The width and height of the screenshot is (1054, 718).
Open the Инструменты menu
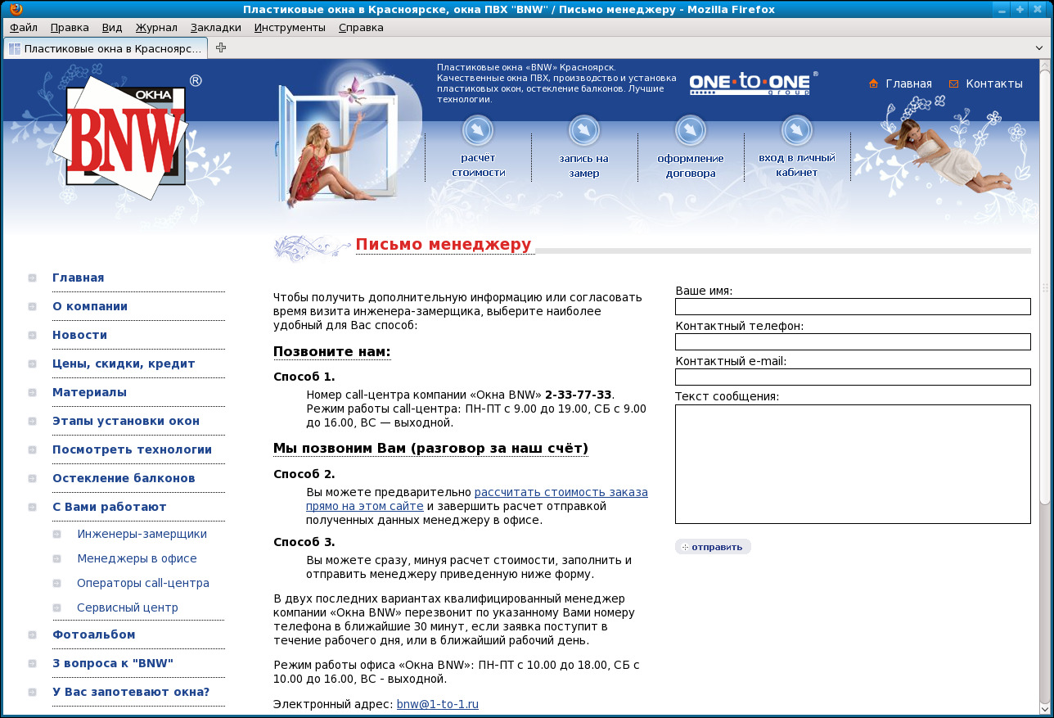(x=290, y=27)
